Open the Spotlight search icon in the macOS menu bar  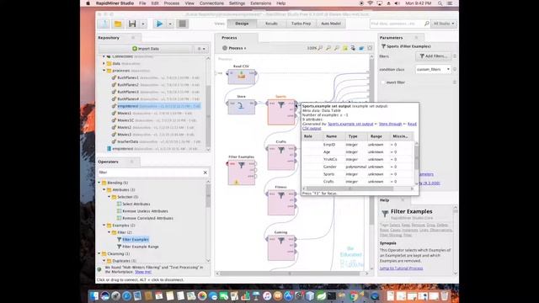pyautogui.click(x=440, y=3)
